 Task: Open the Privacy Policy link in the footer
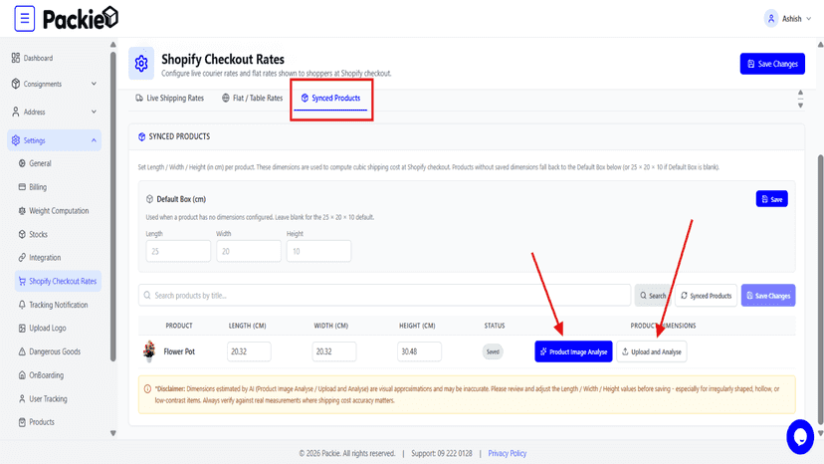508,453
